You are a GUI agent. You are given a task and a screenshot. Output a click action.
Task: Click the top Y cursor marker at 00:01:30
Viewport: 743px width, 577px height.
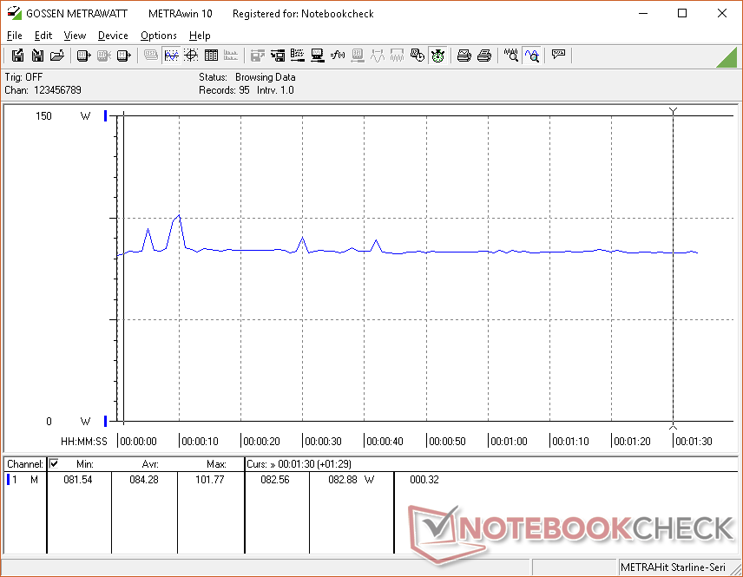(673, 111)
